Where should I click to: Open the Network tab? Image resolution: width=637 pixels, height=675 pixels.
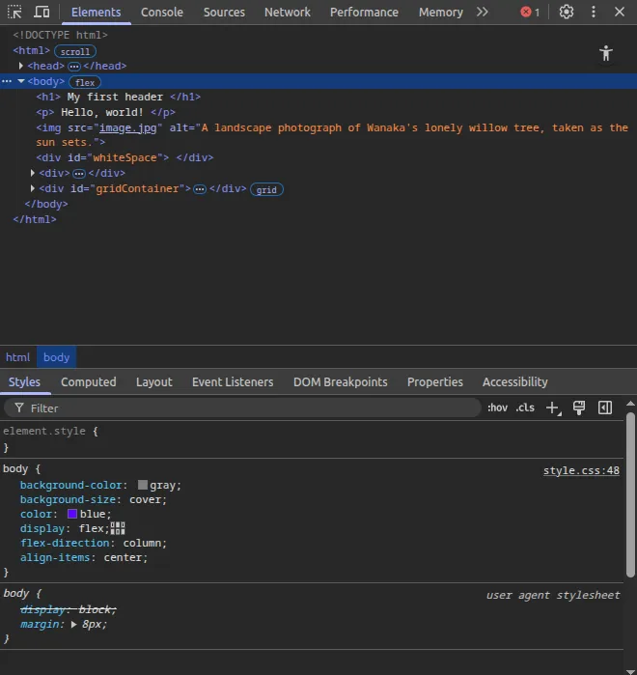[x=288, y=12]
